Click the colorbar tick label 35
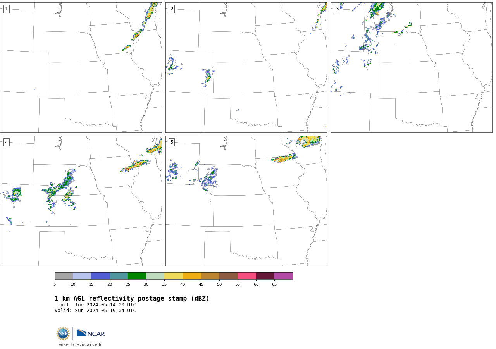 (x=164, y=285)
